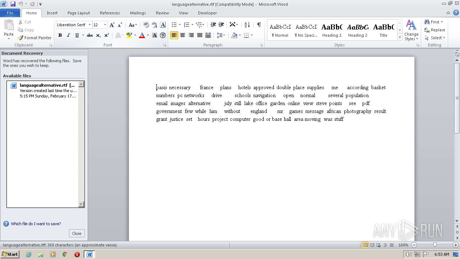The image size is (460, 259).
Task: Switch to the Insert tab
Action: point(52,13)
